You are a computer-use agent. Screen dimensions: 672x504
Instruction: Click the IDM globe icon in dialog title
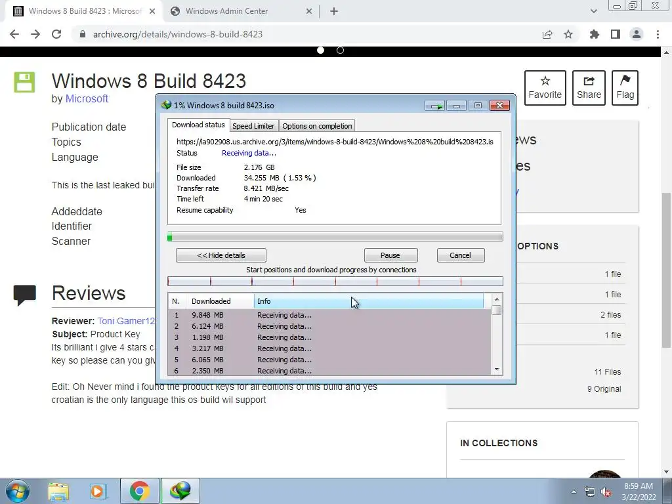(166, 105)
